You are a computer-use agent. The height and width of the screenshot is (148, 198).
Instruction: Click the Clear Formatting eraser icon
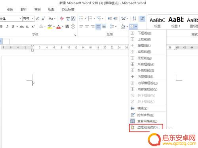62,18
